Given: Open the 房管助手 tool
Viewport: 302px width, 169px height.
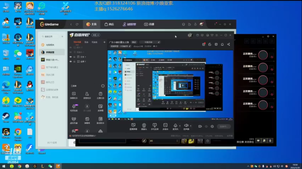Looking at the screenshot, I should point(87,95).
